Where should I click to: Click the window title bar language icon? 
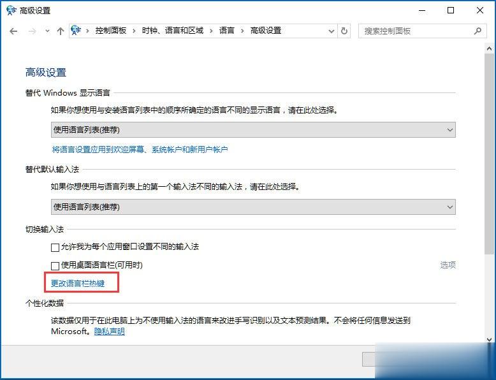point(11,10)
